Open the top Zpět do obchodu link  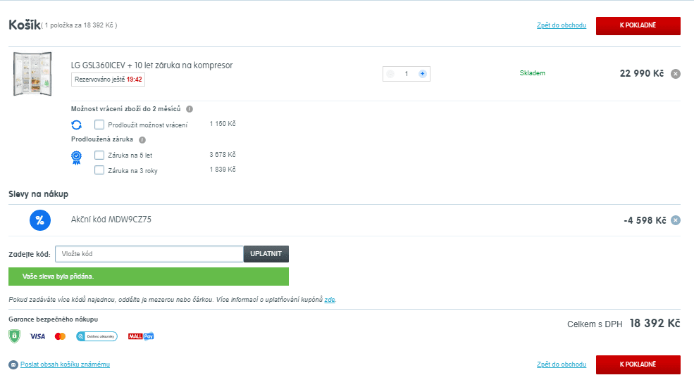point(562,25)
